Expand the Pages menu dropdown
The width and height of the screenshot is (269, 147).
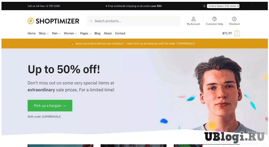coord(85,33)
